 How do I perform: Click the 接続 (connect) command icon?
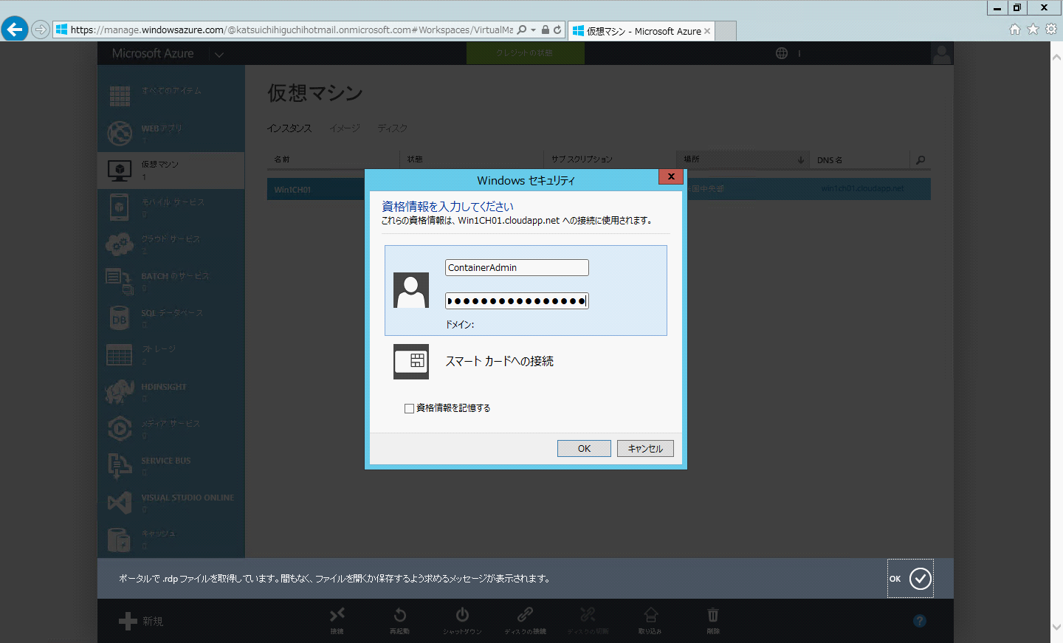pyautogui.click(x=337, y=615)
